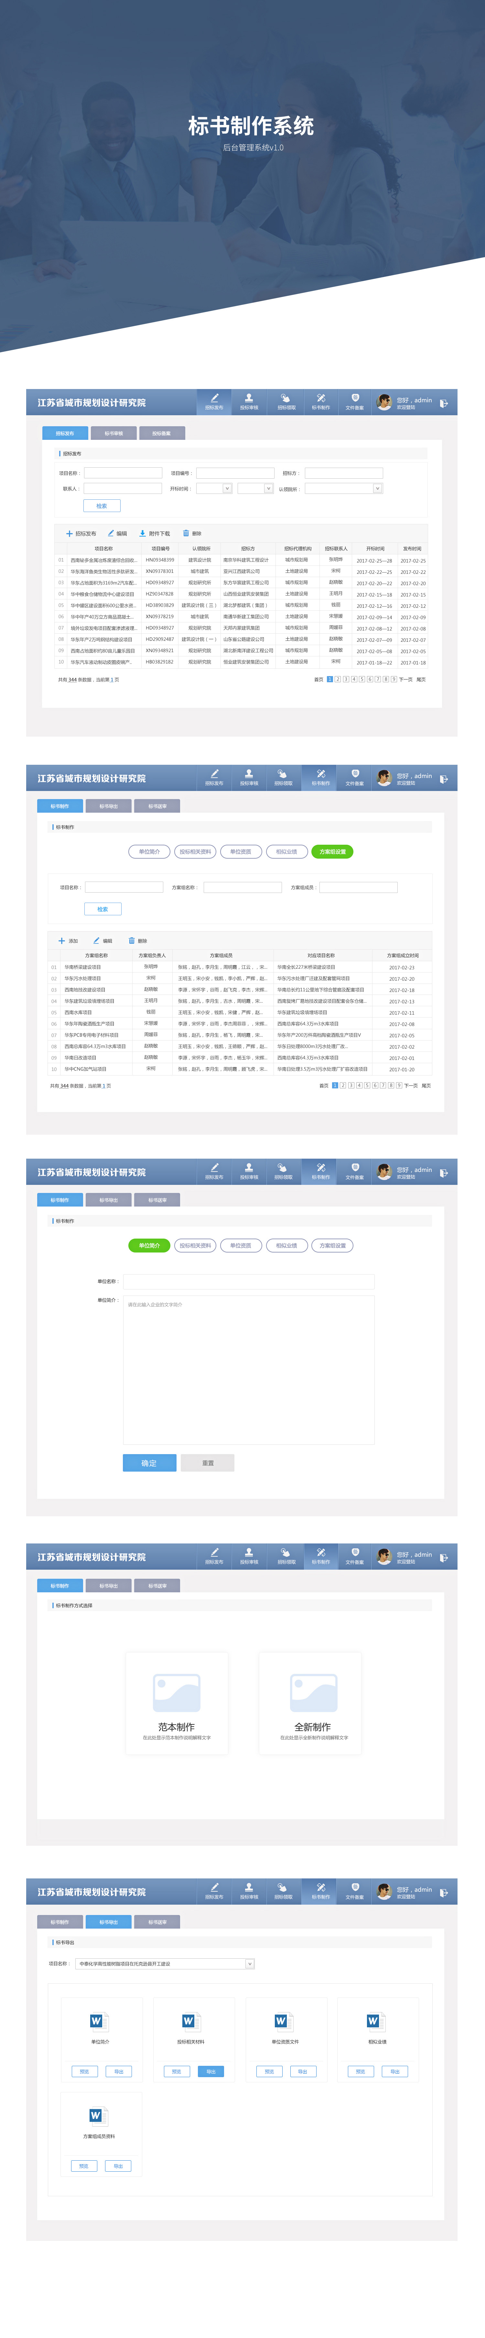On the 方案组设置 screen, select the 标书送审 tab
This screenshot has width=485, height=2338.
click(157, 806)
